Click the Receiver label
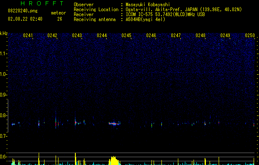The height and width of the screenshot is (165, 259). pyautogui.click(x=84, y=14)
